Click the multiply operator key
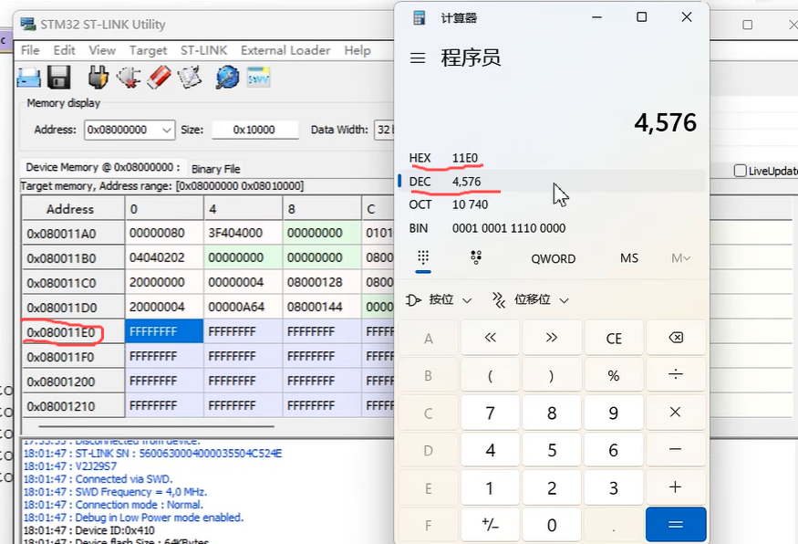798x544 pixels. pyautogui.click(x=676, y=413)
